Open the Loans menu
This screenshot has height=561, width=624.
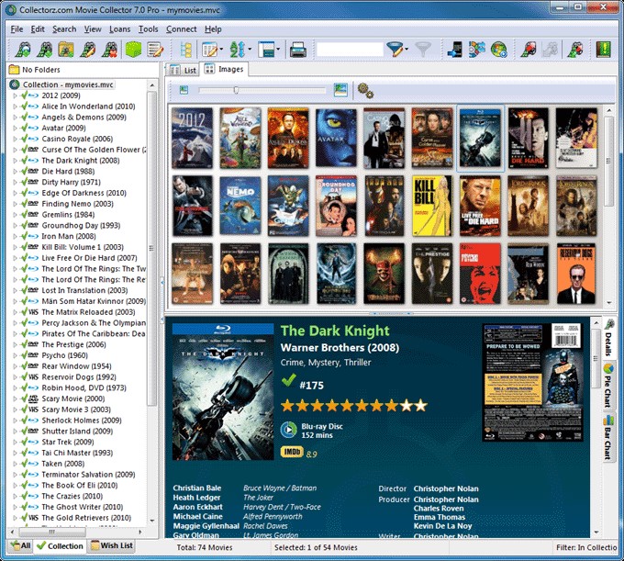(x=120, y=29)
